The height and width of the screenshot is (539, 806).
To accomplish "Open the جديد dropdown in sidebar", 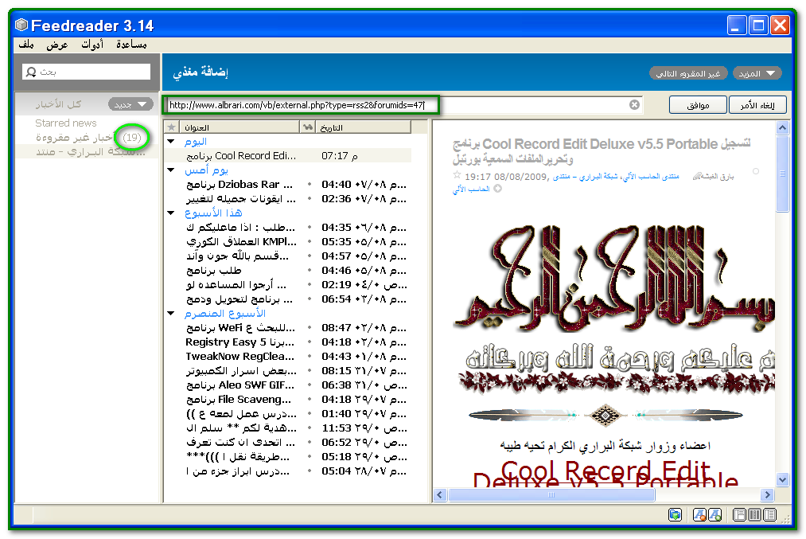I will click(x=130, y=104).
